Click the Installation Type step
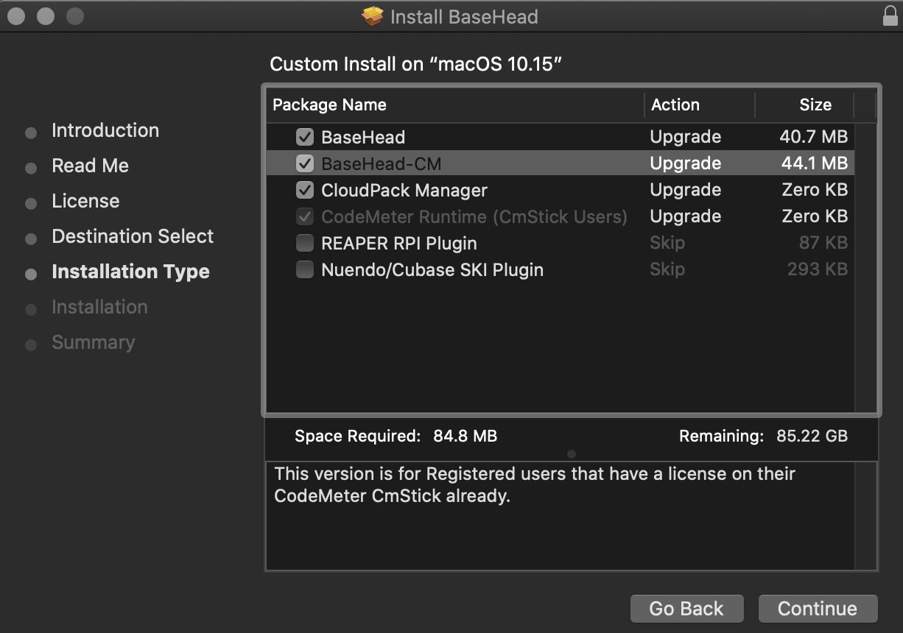 point(130,272)
